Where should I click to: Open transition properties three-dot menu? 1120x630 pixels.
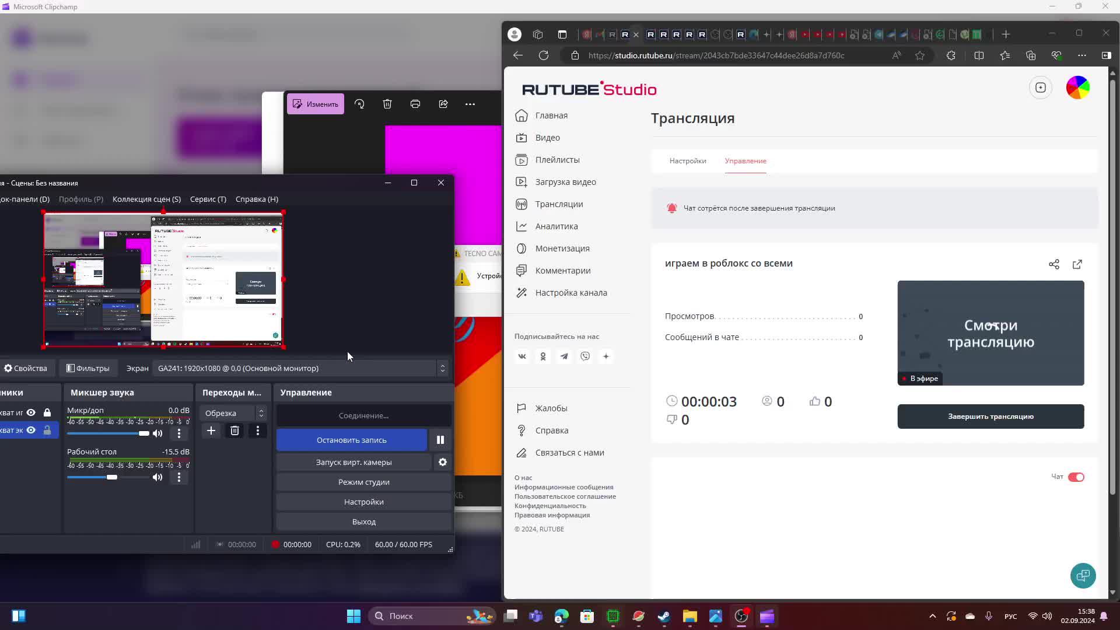click(x=258, y=431)
